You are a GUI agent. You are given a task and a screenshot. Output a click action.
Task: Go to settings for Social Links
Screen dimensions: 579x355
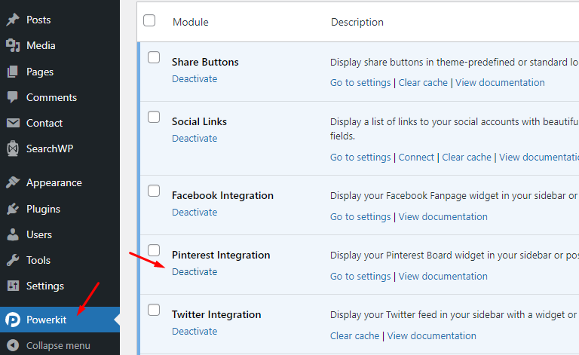(x=360, y=158)
